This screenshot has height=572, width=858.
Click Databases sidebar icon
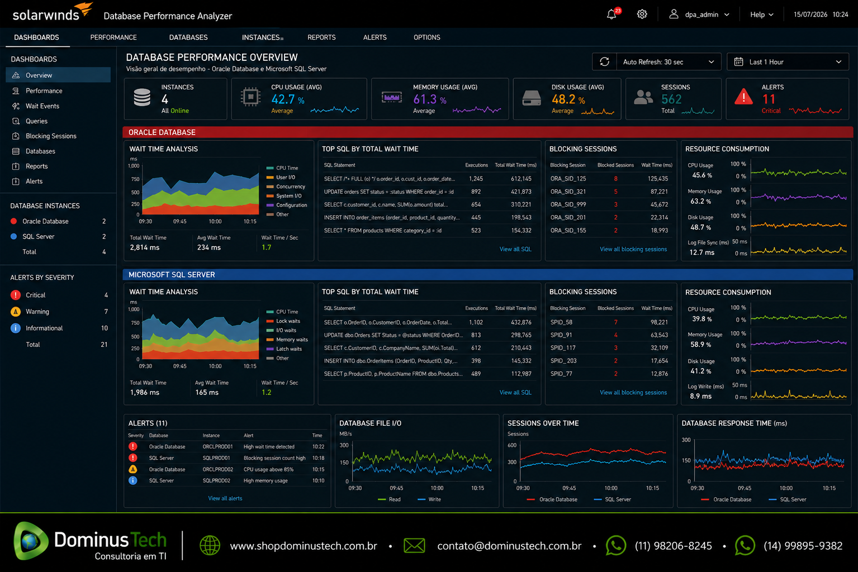pyautogui.click(x=16, y=151)
